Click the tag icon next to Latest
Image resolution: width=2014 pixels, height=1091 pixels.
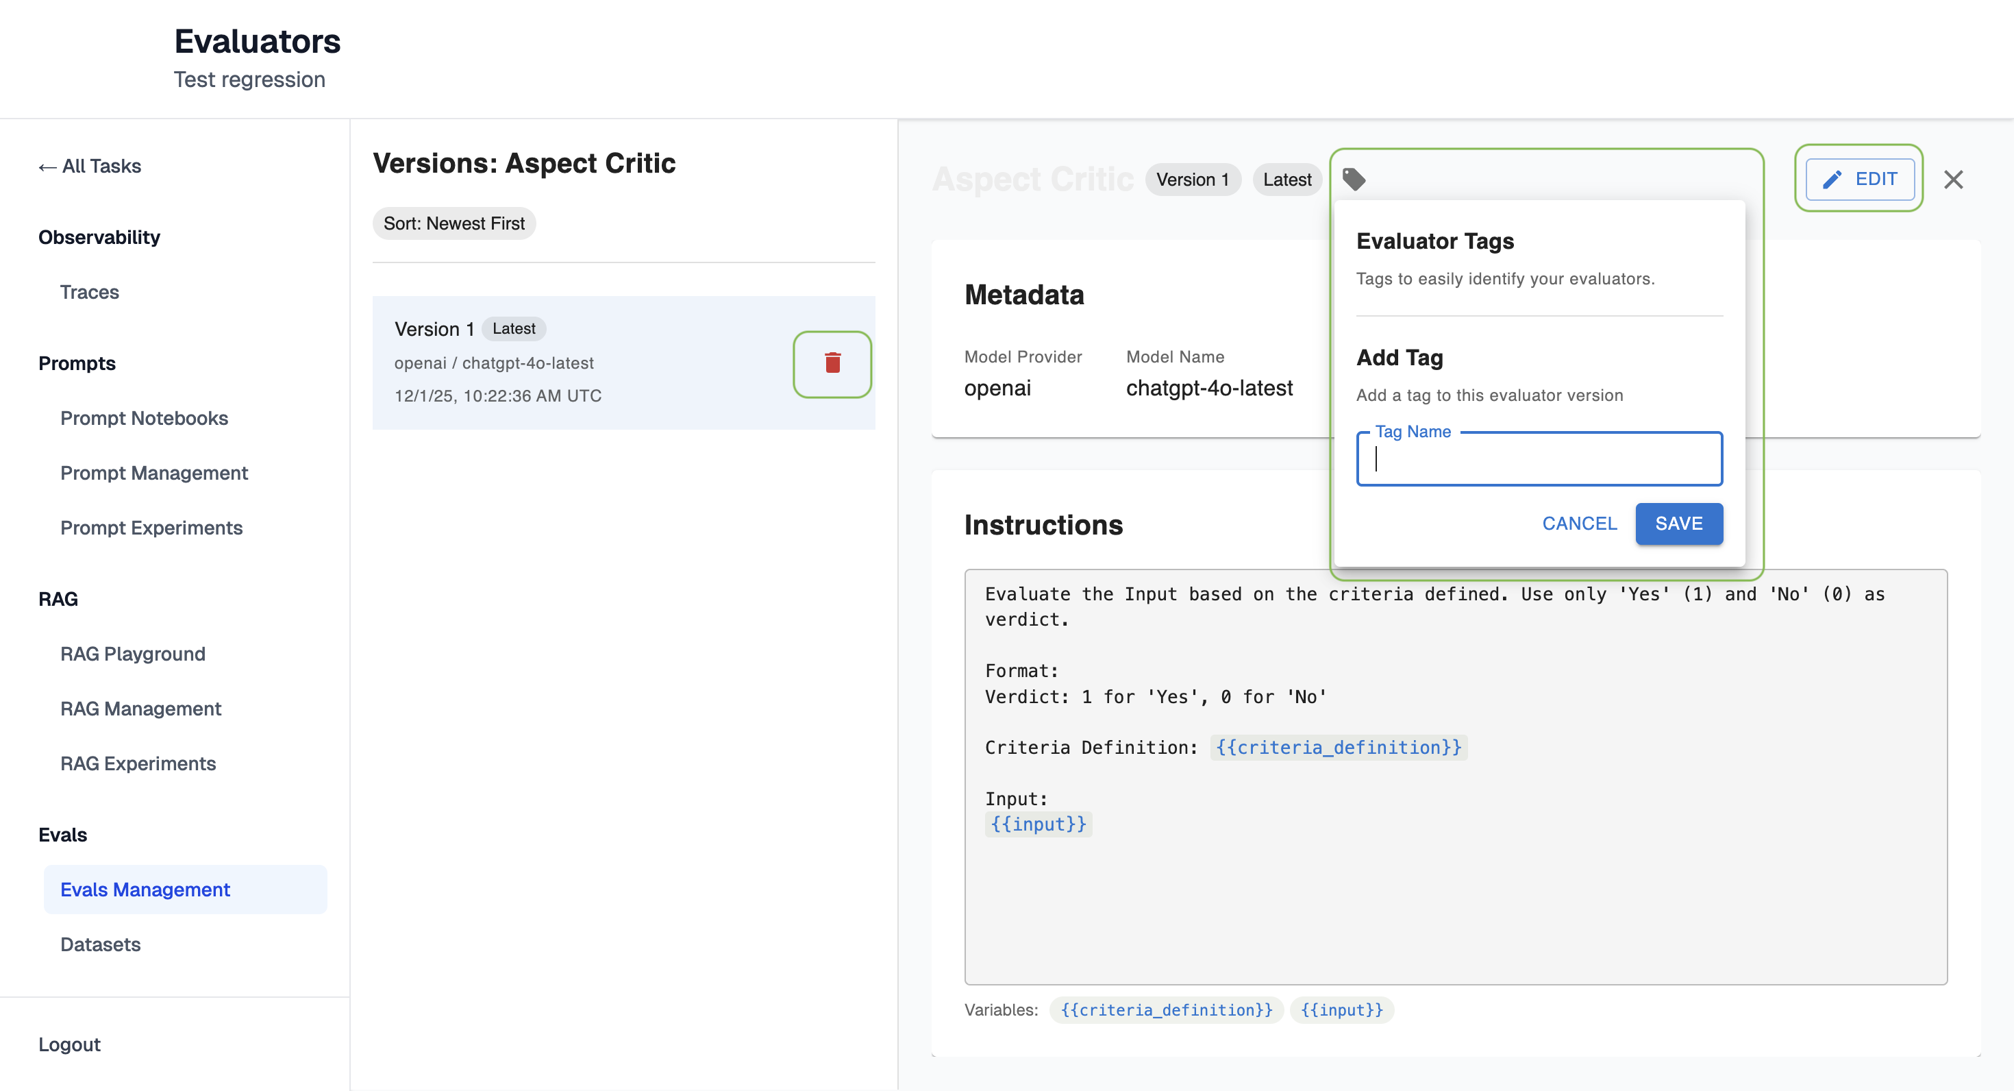tap(1354, 179)
